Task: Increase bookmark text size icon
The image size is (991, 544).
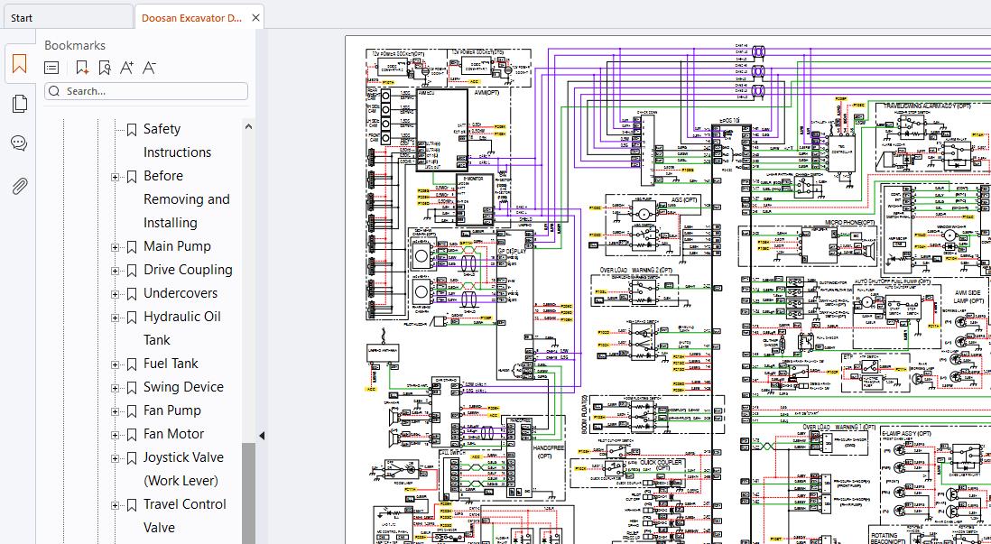Action: 126,68
